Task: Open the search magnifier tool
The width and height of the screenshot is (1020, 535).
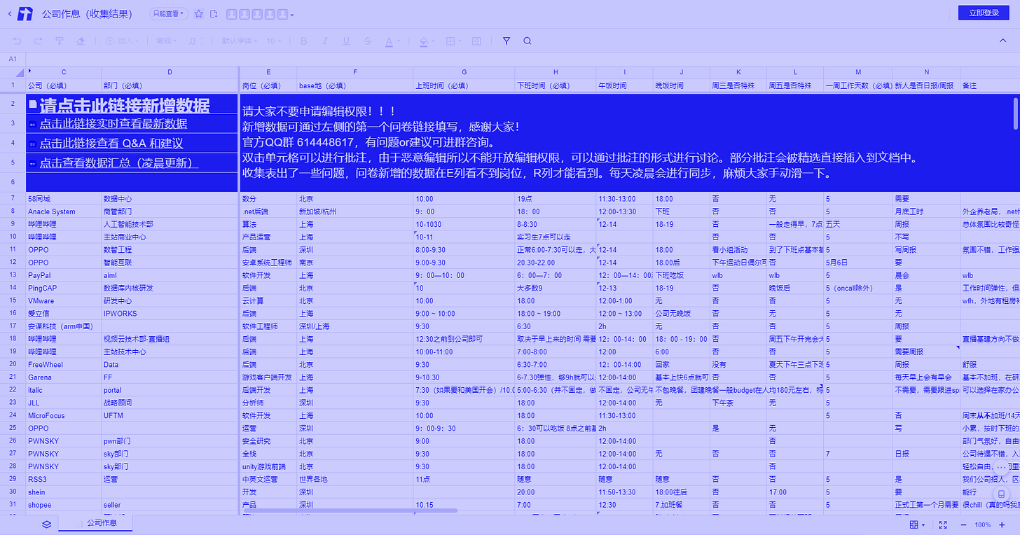Action: (528, 41)
